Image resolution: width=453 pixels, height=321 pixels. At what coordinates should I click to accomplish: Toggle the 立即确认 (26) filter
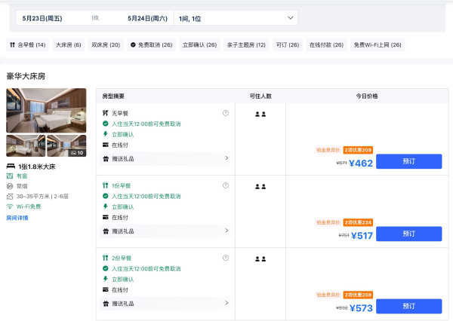(x=199, y=44)
